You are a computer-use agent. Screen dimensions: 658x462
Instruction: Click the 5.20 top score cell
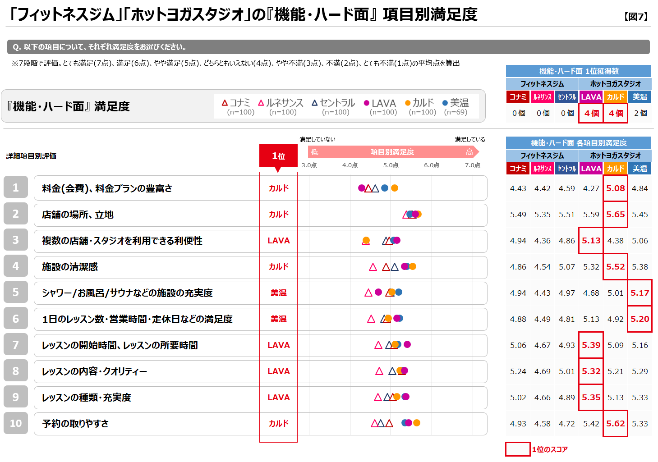[x=640, y=319]
